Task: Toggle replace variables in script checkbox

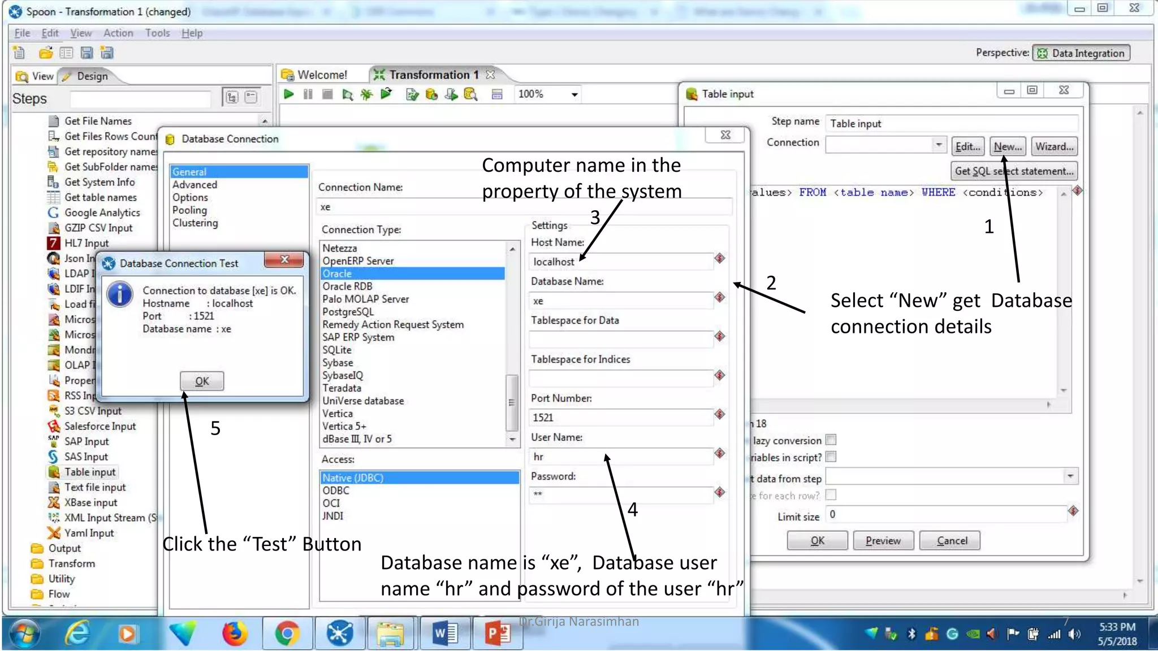Action: (831, 457)
